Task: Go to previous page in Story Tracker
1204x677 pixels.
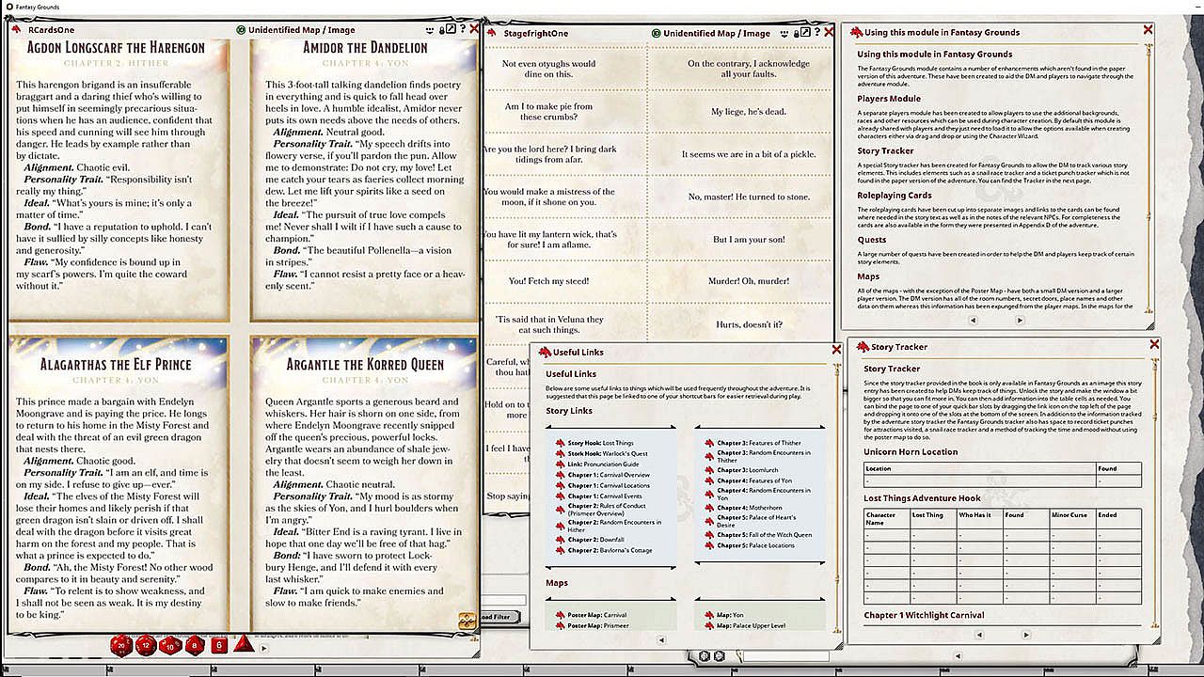Action: [x=979, y=635]
